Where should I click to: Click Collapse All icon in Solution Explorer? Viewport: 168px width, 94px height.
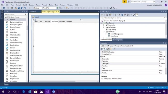point(125,15)
